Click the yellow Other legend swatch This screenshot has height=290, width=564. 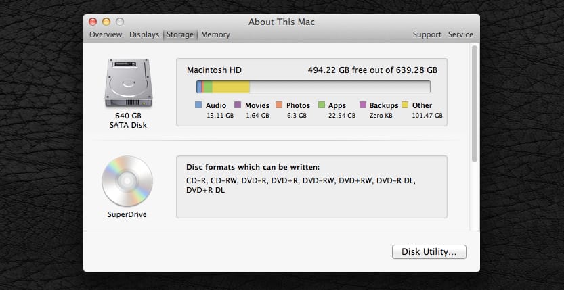click(405, 105)
